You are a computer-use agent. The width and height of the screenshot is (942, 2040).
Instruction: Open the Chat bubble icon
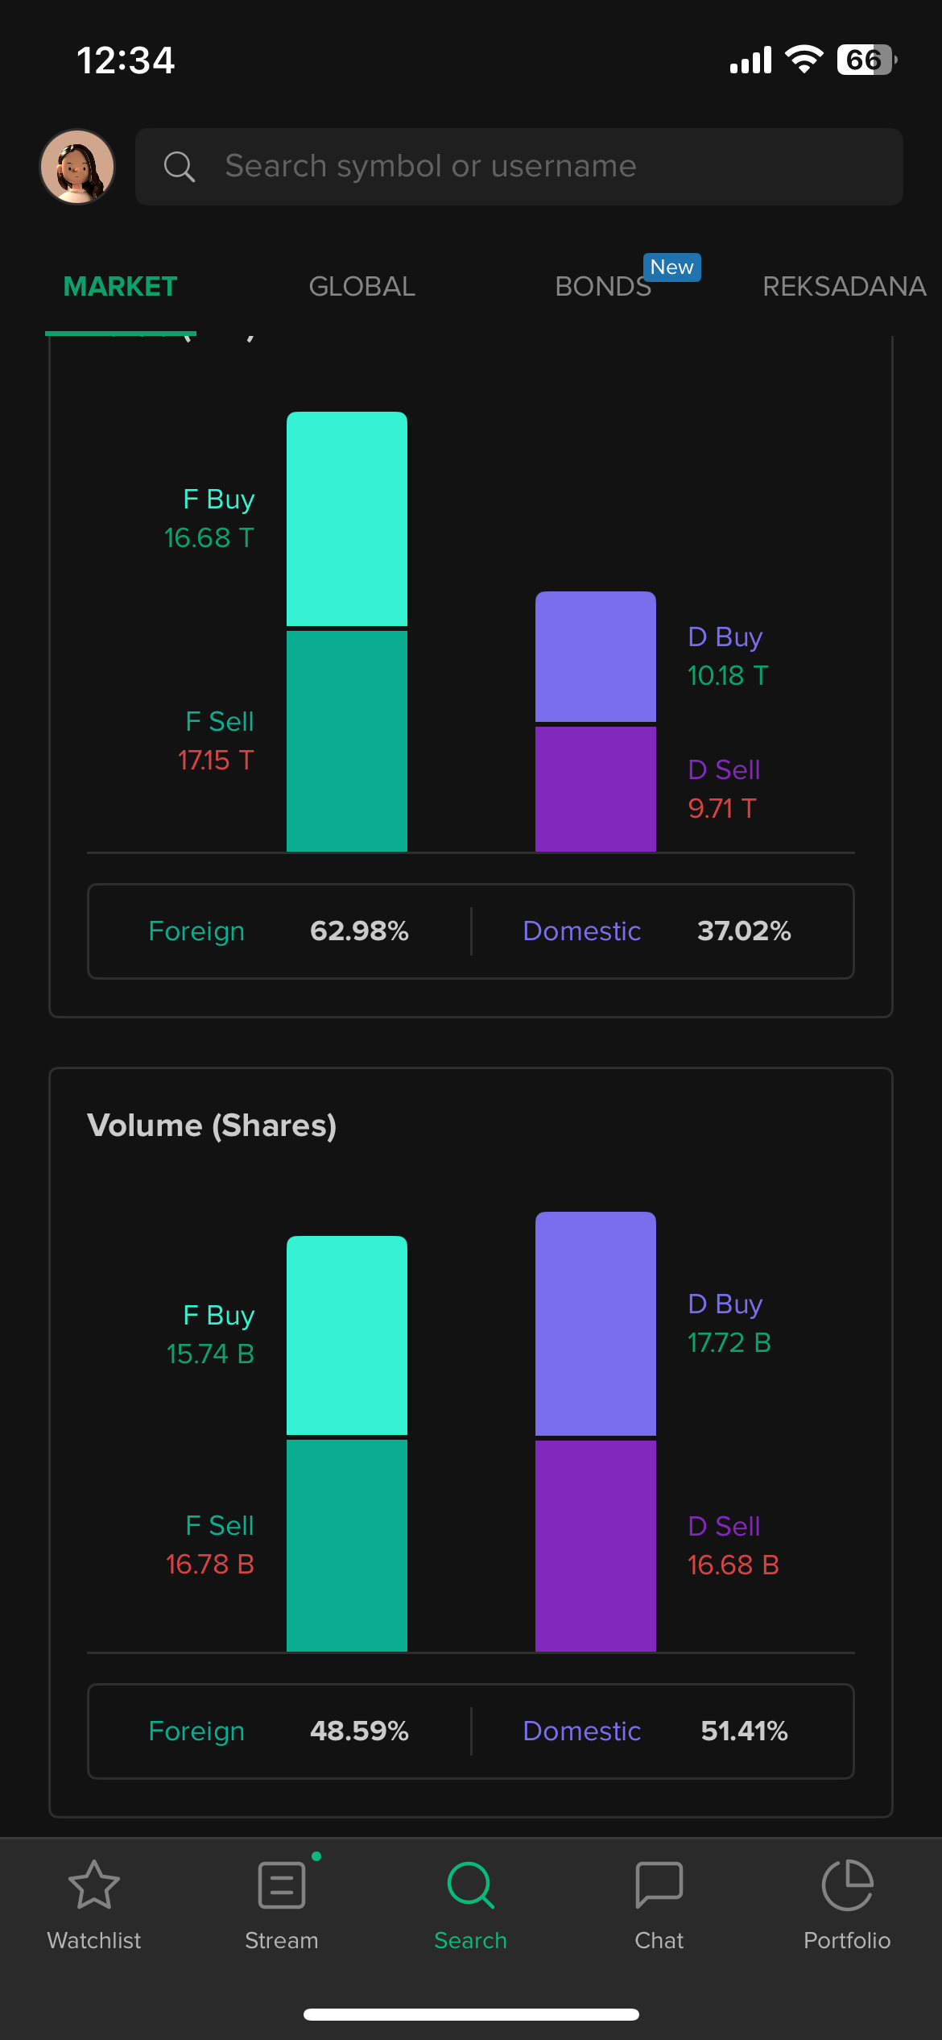[x=659, y=1885]
